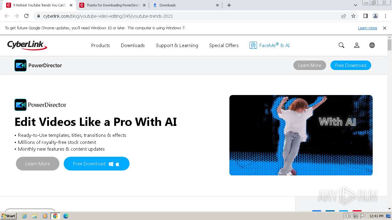The image size is (392, 220).
Task: Open the volume speaker tray icon
Action: (348, 216)
